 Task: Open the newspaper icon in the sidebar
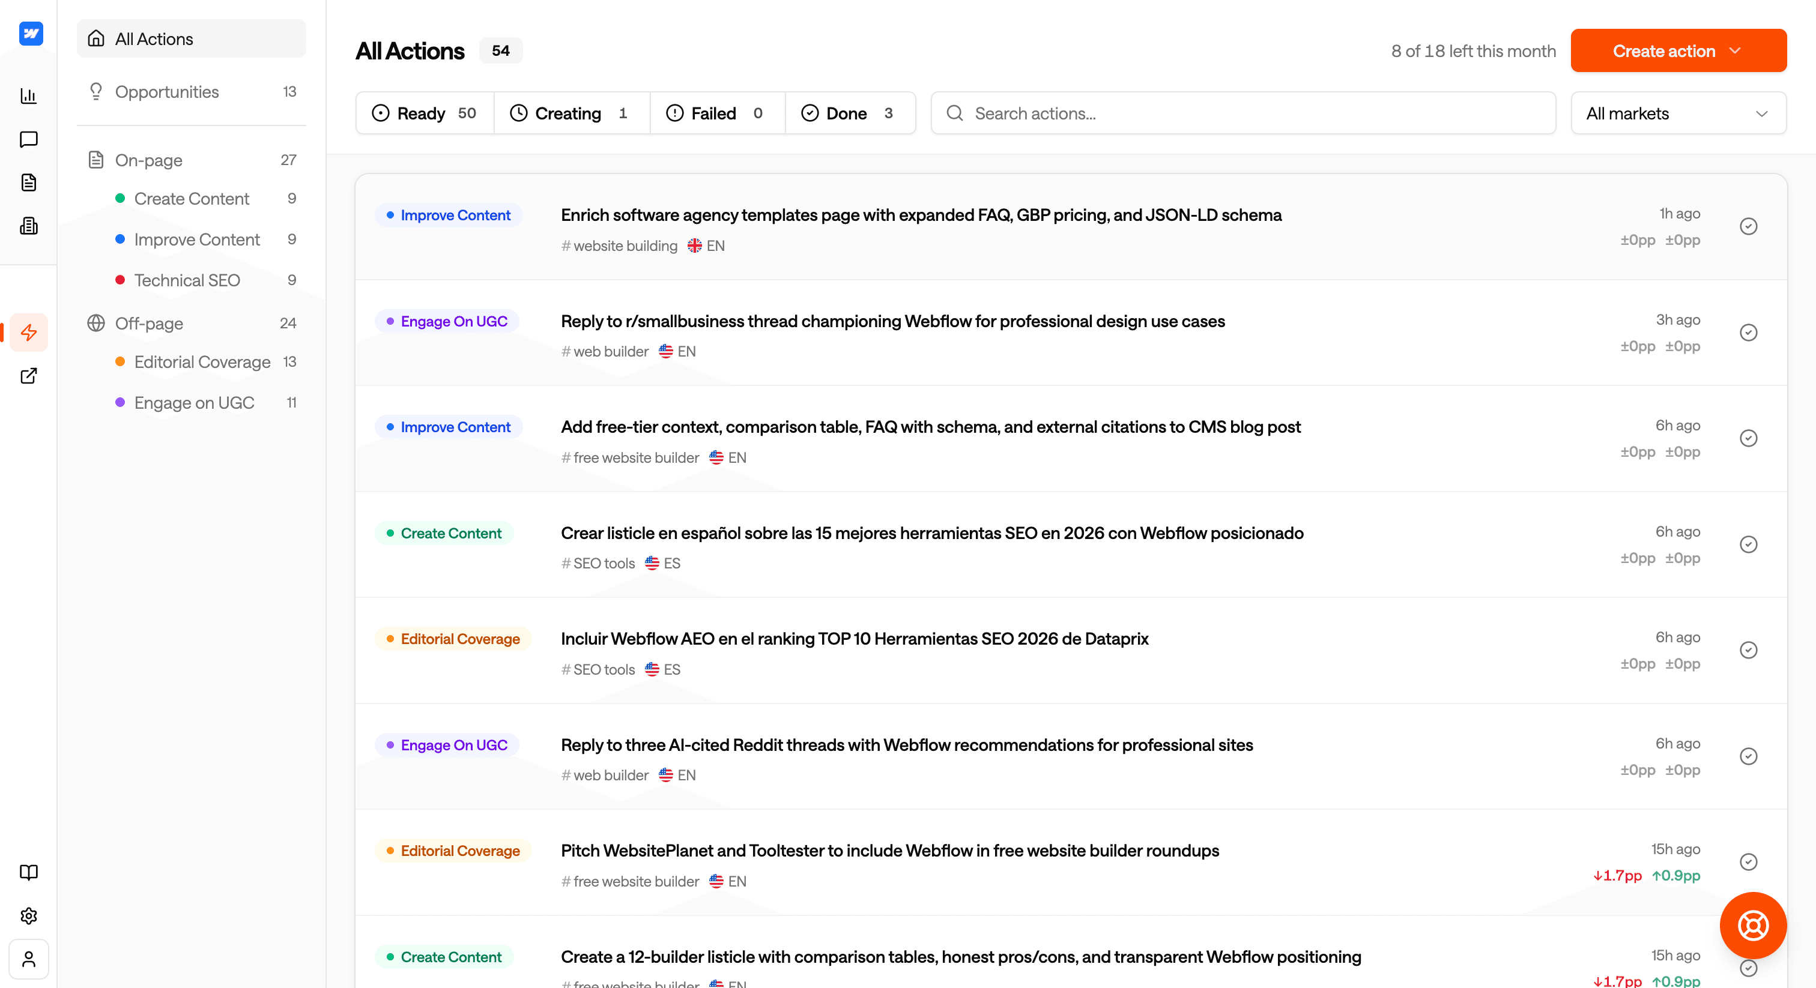click(x=29, y=226)
